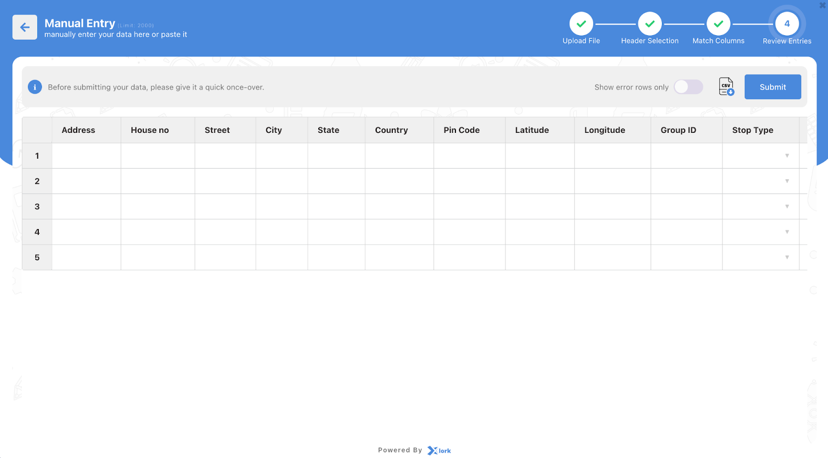Open Stop Type dropdown in row 1

point(787,156)
